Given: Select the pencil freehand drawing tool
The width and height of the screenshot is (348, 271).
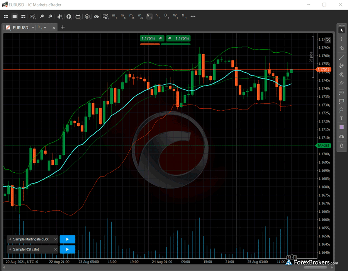Looking at the screenshot, I should pyautogui.click(x=341, y=66).
